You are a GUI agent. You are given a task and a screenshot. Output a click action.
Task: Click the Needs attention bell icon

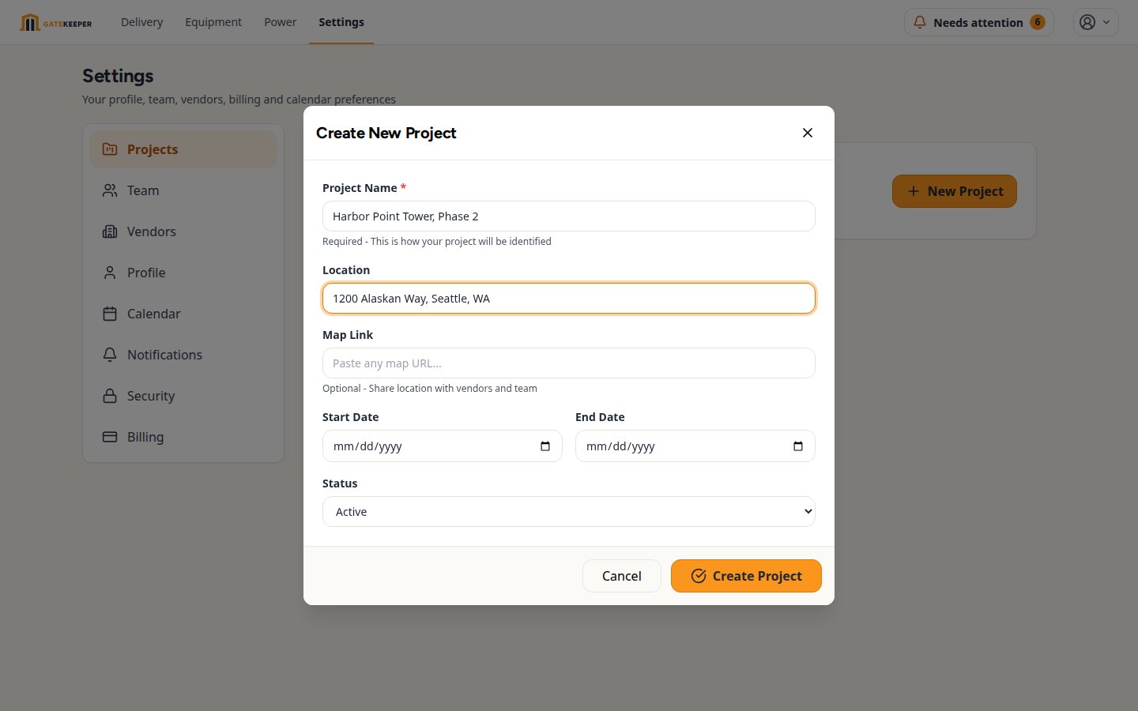[x=920, y=22]
